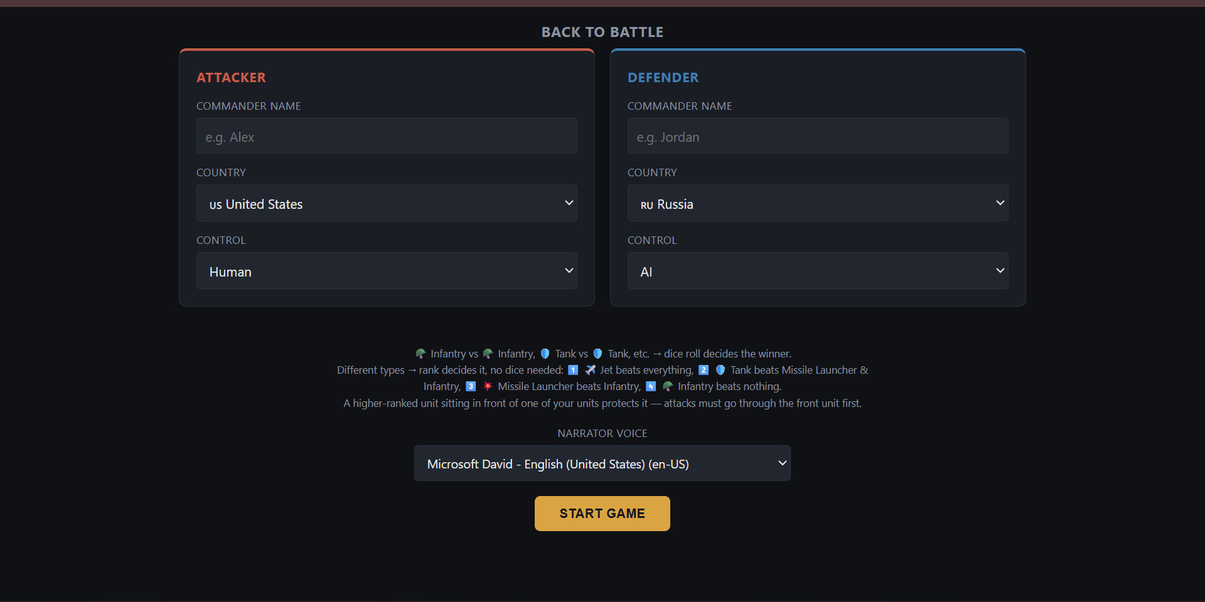Click shield icon before 'Tank beats Missile Launcher'

[x=720, y=370]
